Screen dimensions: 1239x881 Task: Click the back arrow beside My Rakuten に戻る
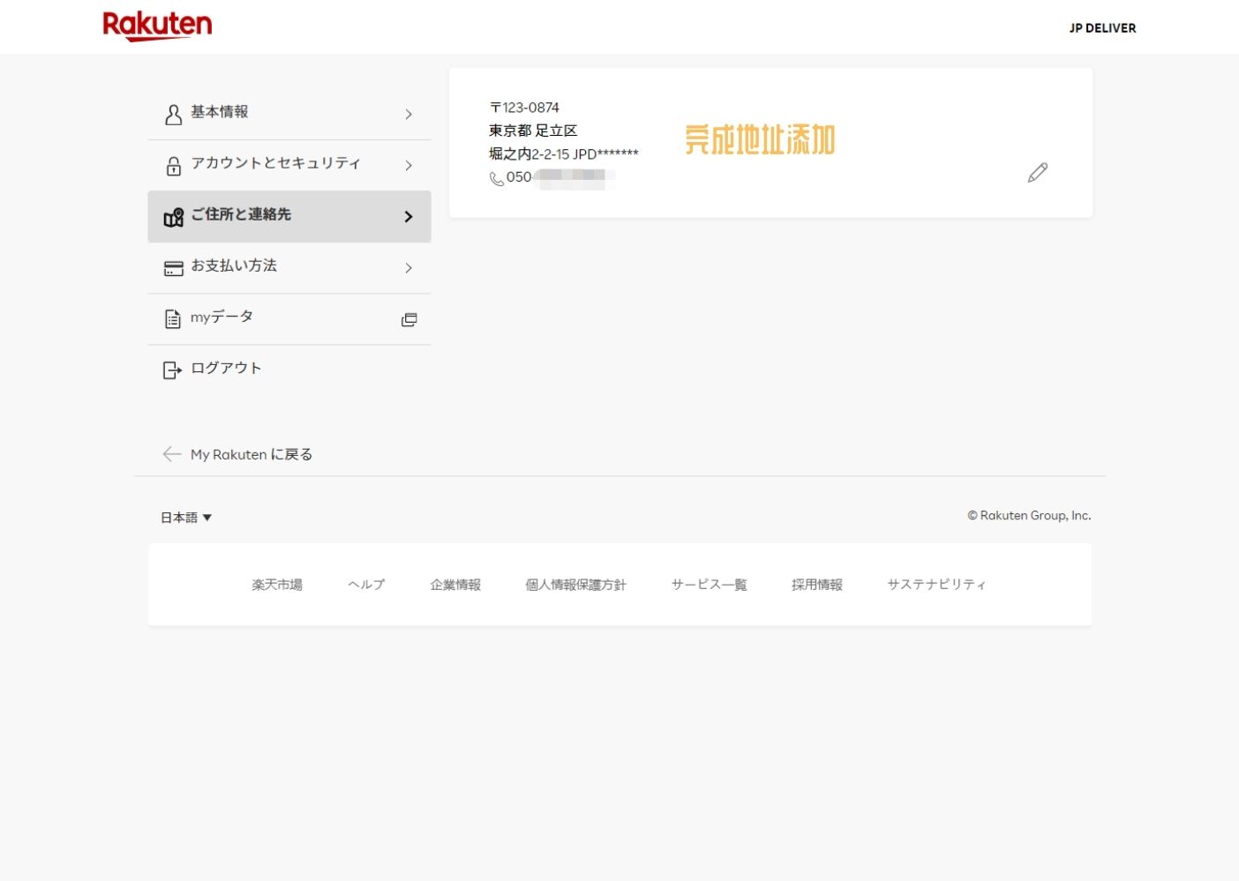(172, 454)
